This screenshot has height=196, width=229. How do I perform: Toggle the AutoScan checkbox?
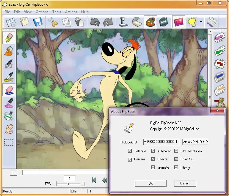[x=153, y=151]
